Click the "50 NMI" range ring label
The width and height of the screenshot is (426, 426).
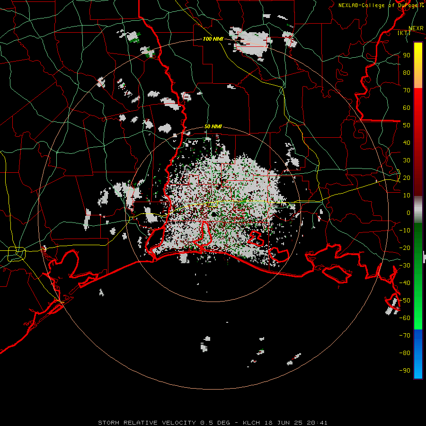click(x=213, y=126)
